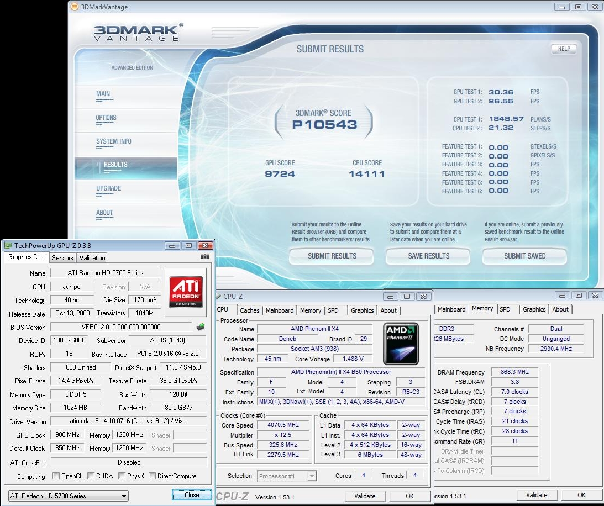
Task: Click the GPU-Z screenshot camera icon
Action: pos(204,257)
